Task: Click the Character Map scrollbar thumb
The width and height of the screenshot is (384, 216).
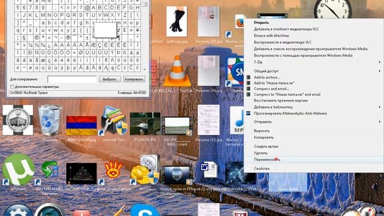Action: [145, 4]
